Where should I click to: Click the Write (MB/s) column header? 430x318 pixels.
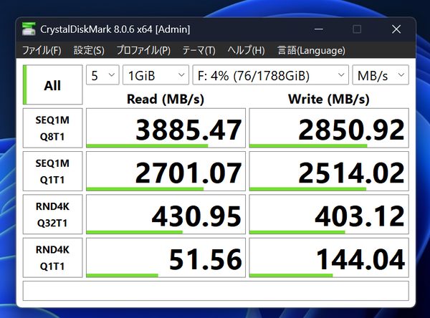click(329, 99)
